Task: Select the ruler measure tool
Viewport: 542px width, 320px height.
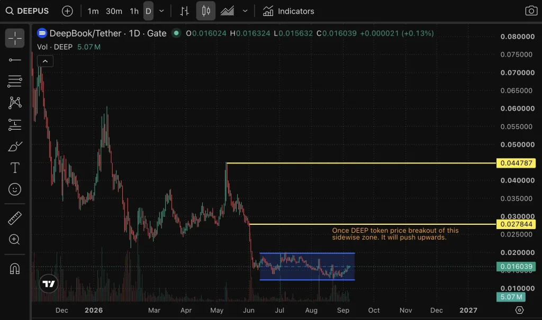Action: pyautogui.click(x=15, y=218)
